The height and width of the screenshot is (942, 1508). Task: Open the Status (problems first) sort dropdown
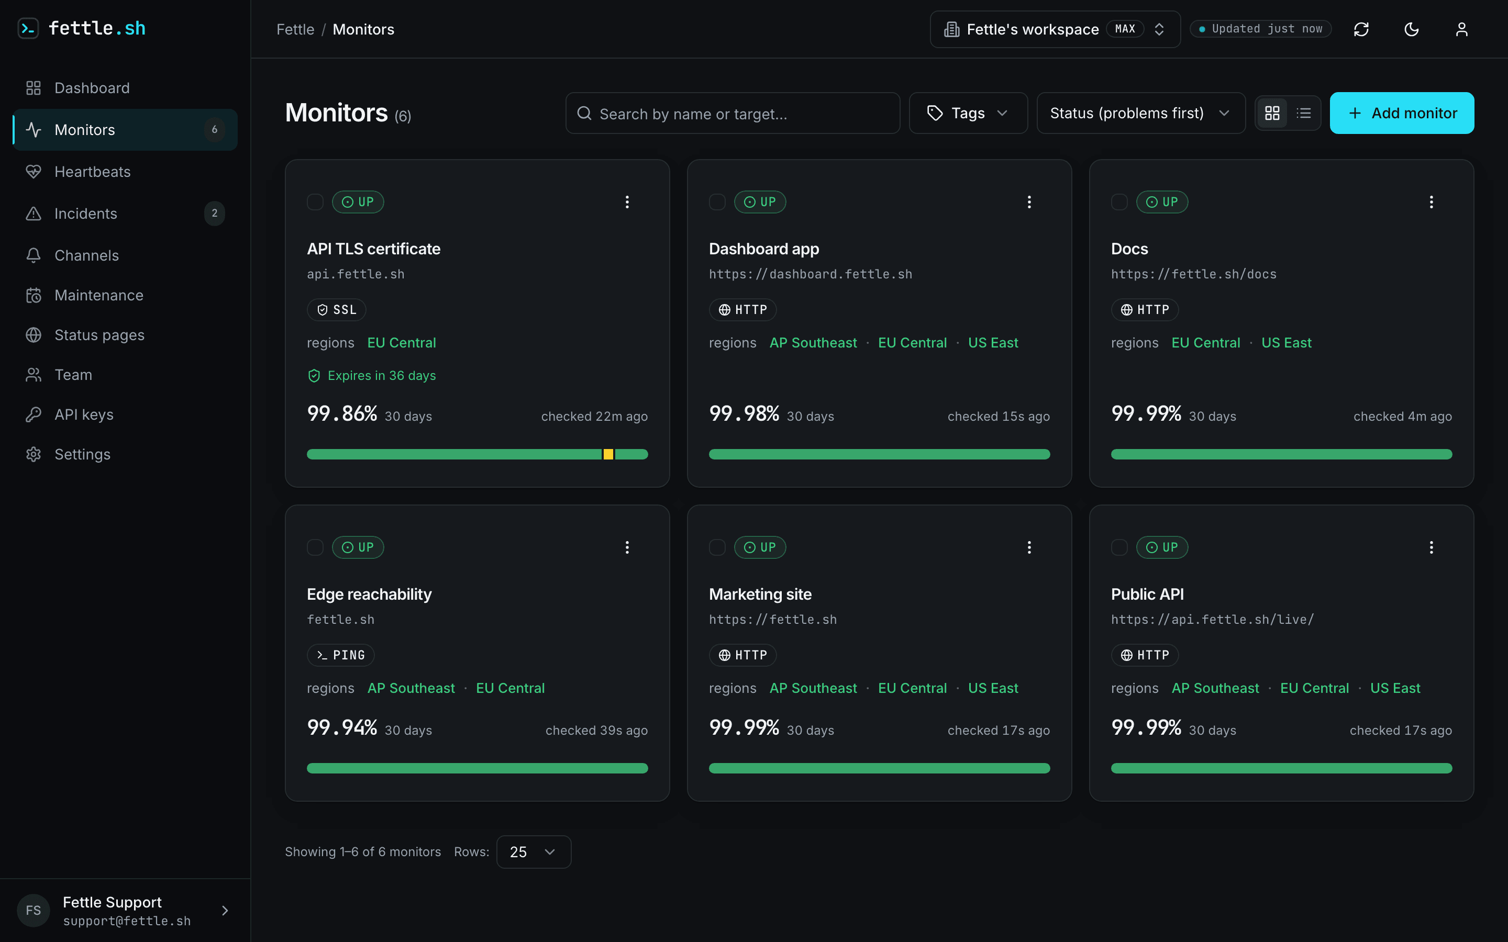(1140, 113)
